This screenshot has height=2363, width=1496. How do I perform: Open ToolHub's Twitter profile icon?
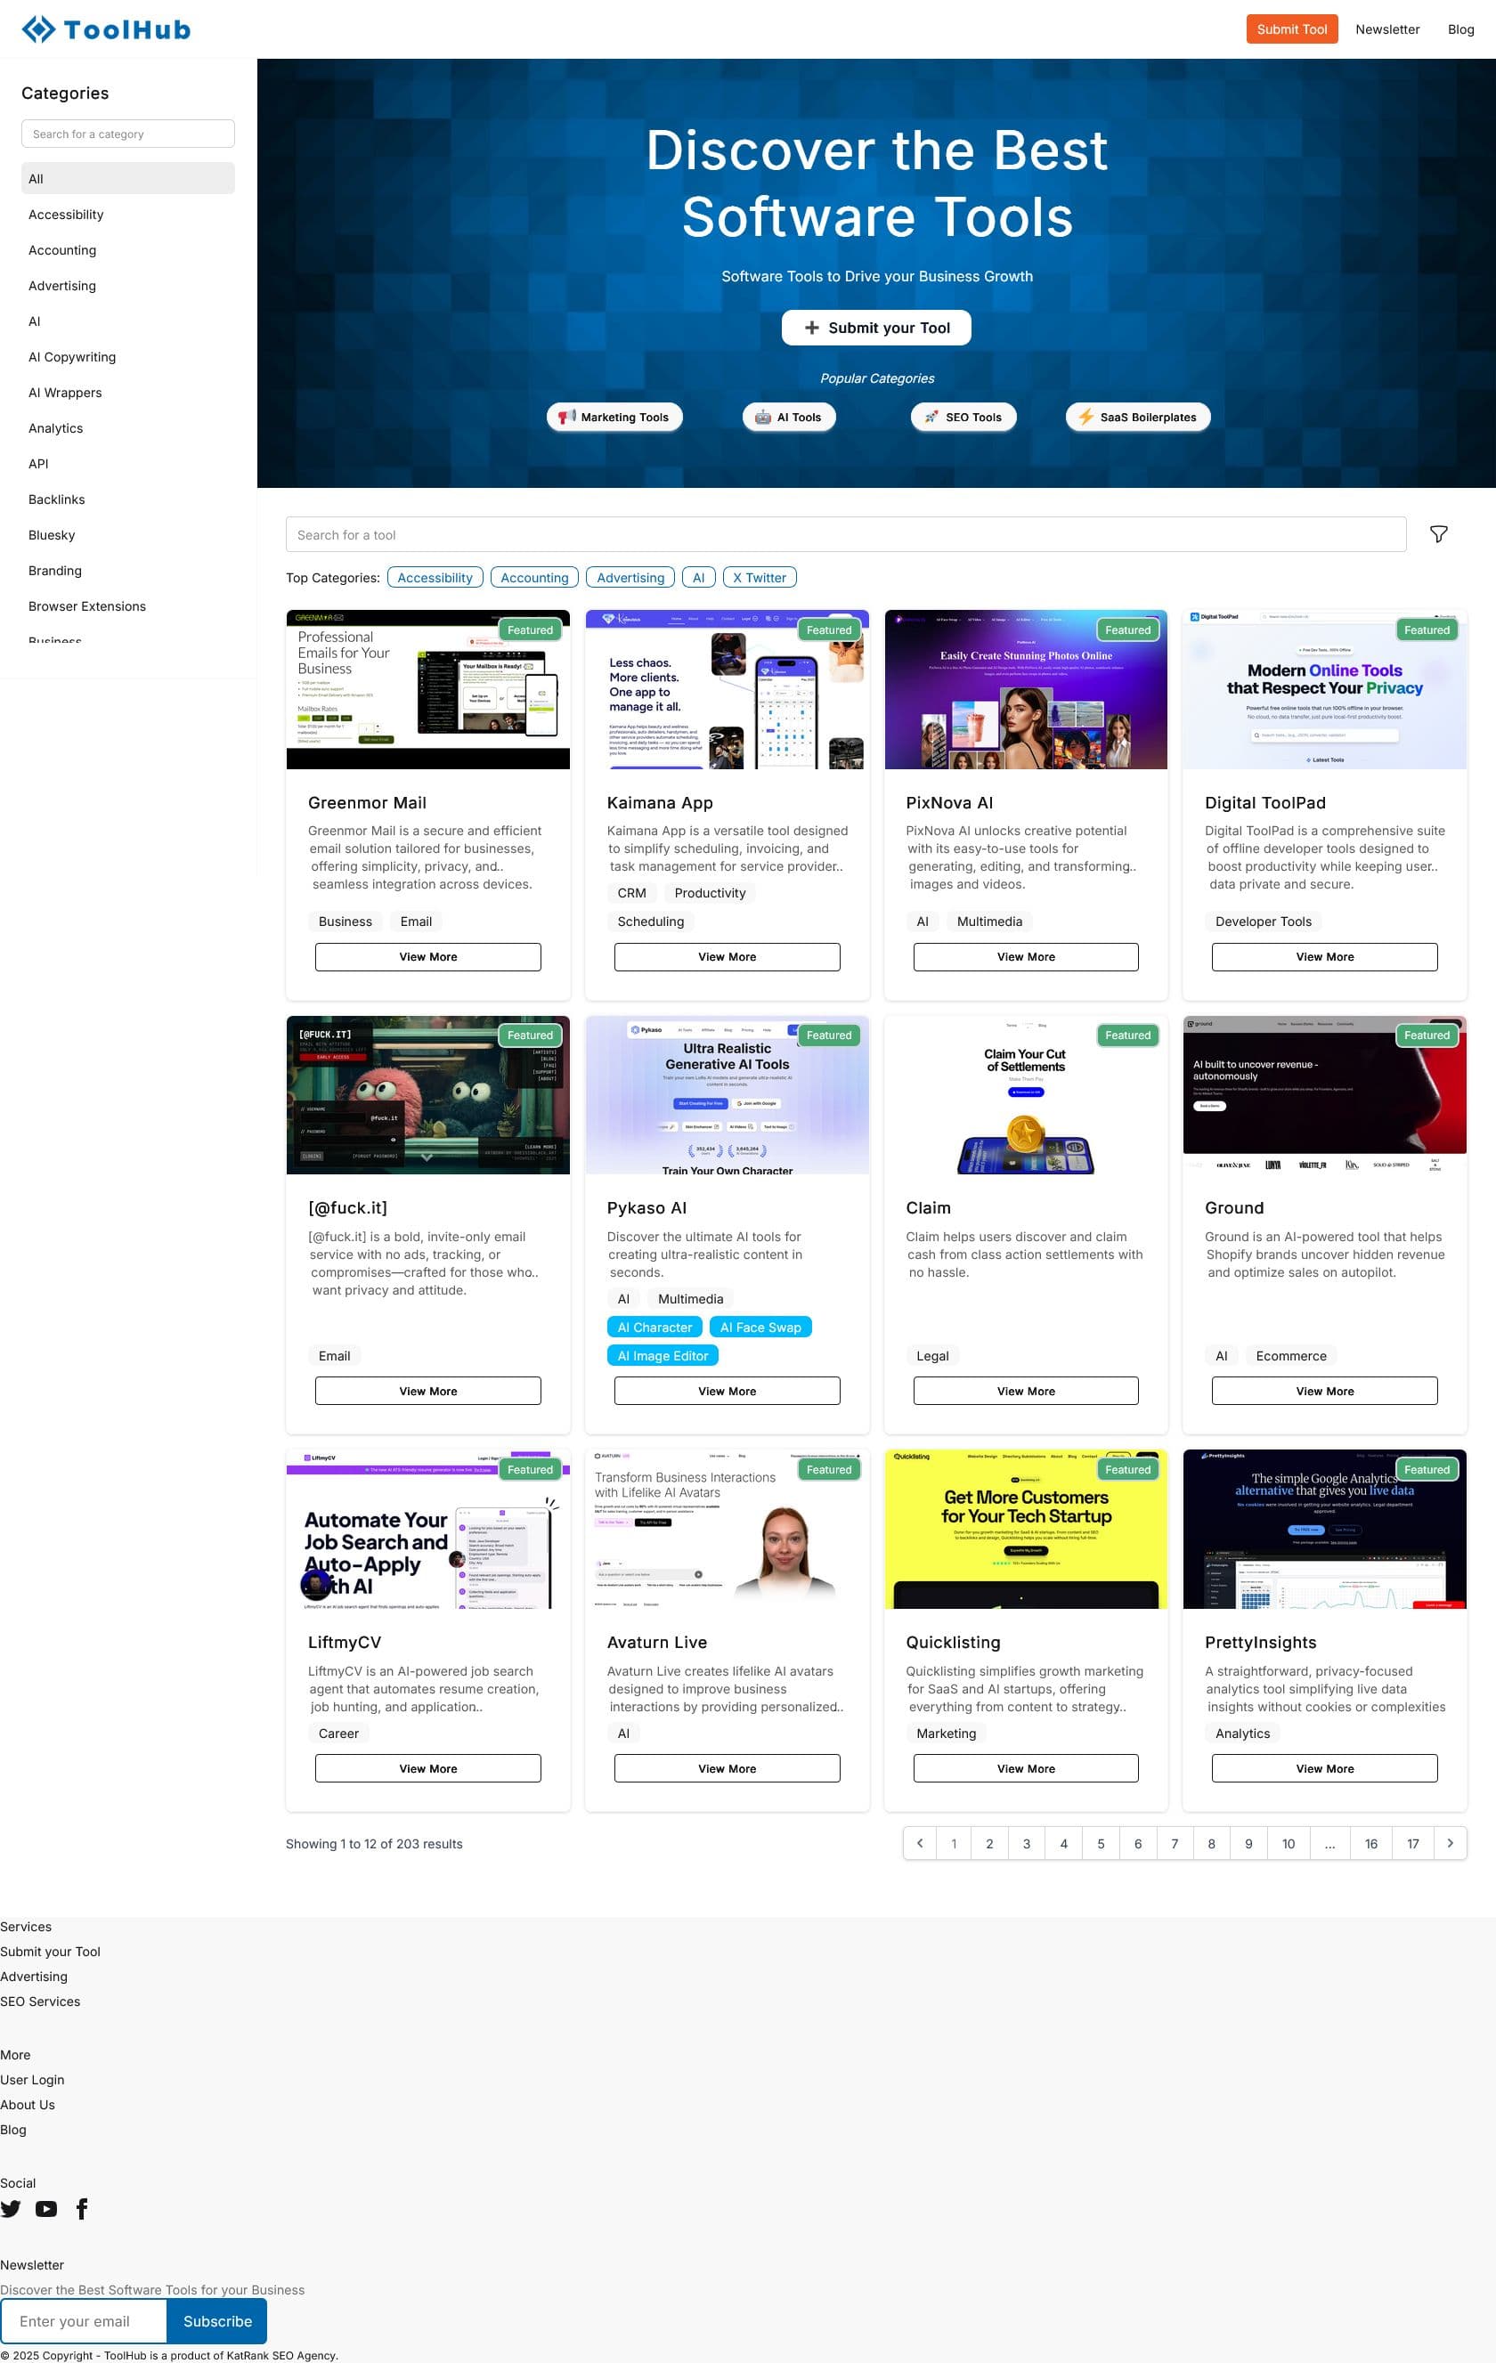point(11,2209)
